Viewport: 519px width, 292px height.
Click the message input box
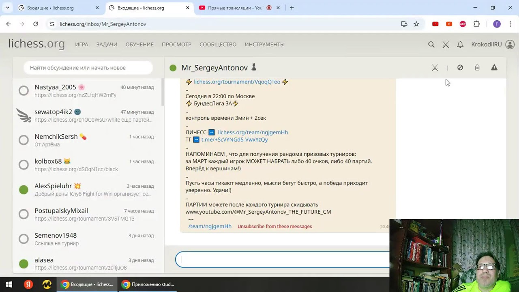click(x=282, y=260)
